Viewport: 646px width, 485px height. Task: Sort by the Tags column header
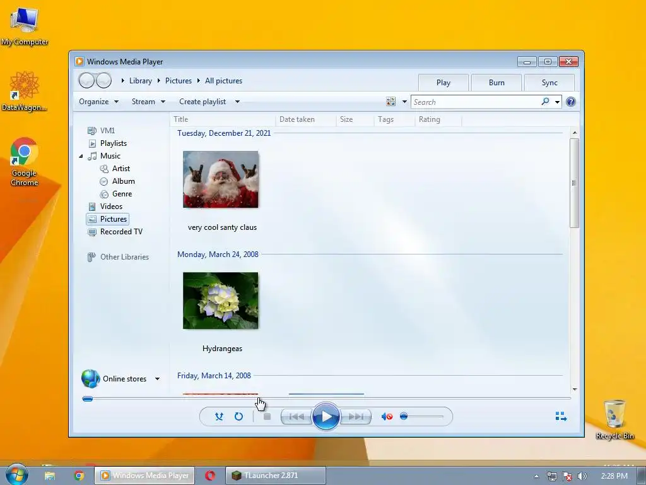(x=394, y=119)
